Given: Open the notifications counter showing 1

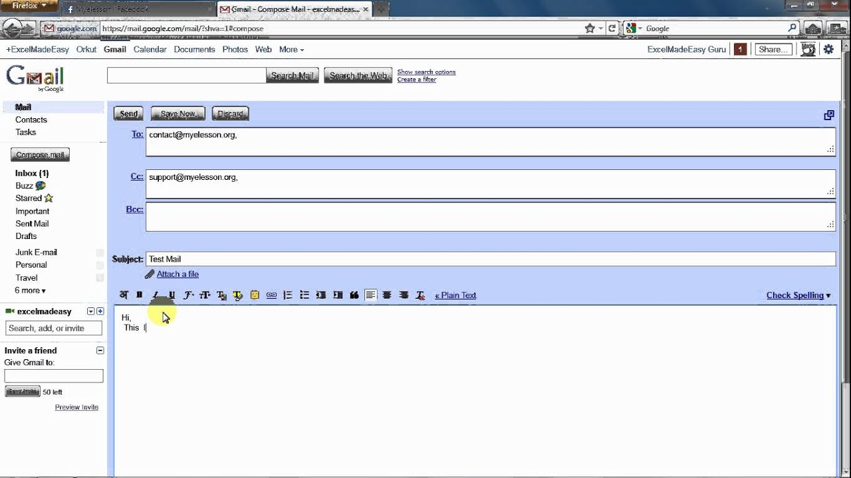Looking at the screenshot, I should coord(740,49).
